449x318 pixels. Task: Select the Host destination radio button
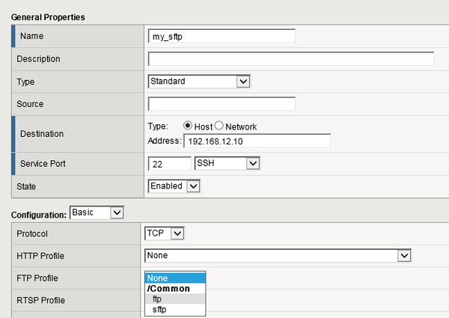point(188,126)
